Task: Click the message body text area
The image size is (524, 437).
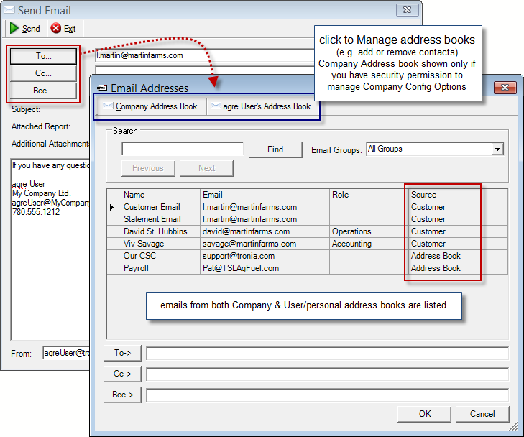Action: click(x=50, y=249)
